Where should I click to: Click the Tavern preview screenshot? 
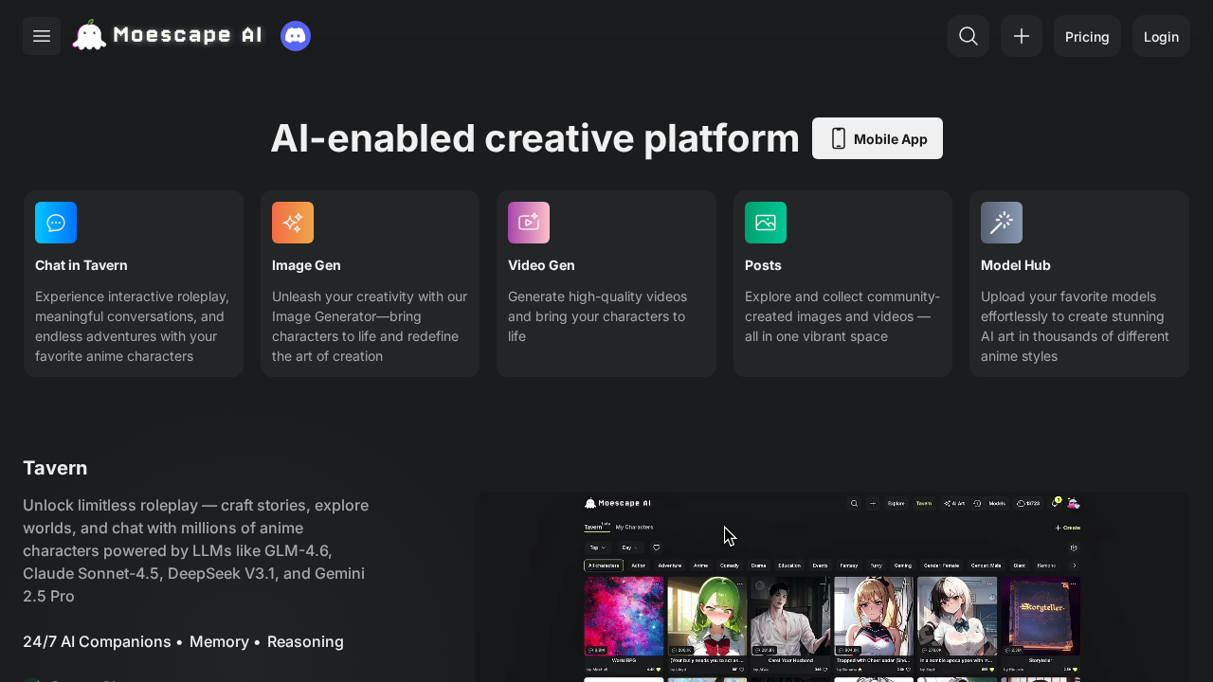tap(832, 587)
